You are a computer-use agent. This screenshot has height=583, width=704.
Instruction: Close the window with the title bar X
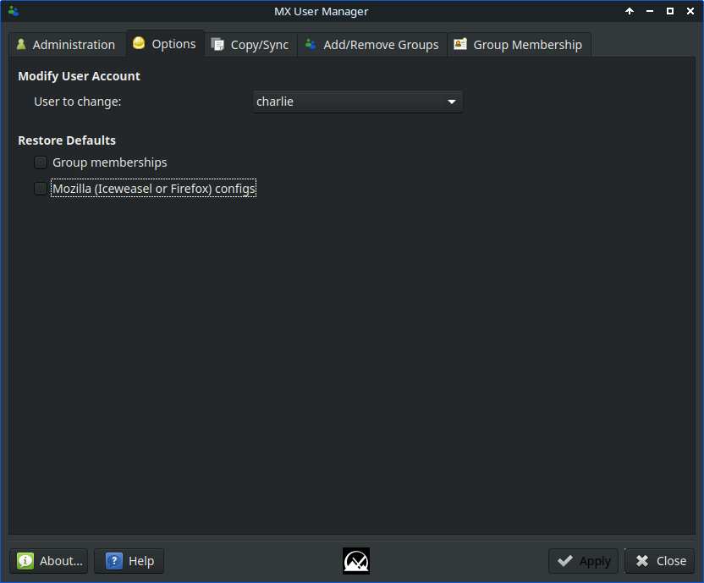pos(690,11)
